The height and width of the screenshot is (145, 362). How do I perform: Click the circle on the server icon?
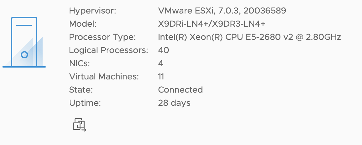point(24,55)
